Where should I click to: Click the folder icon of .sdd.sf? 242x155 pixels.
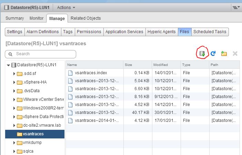[19, 74]
